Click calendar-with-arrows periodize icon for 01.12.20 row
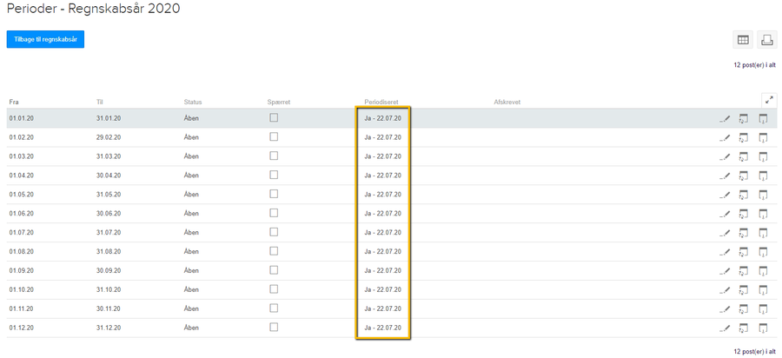Screen dimensions: 782x358 pos(744,328)
